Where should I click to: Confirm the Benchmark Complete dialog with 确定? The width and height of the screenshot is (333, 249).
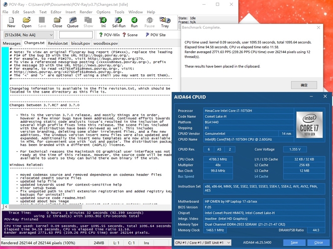click(304, 85)
